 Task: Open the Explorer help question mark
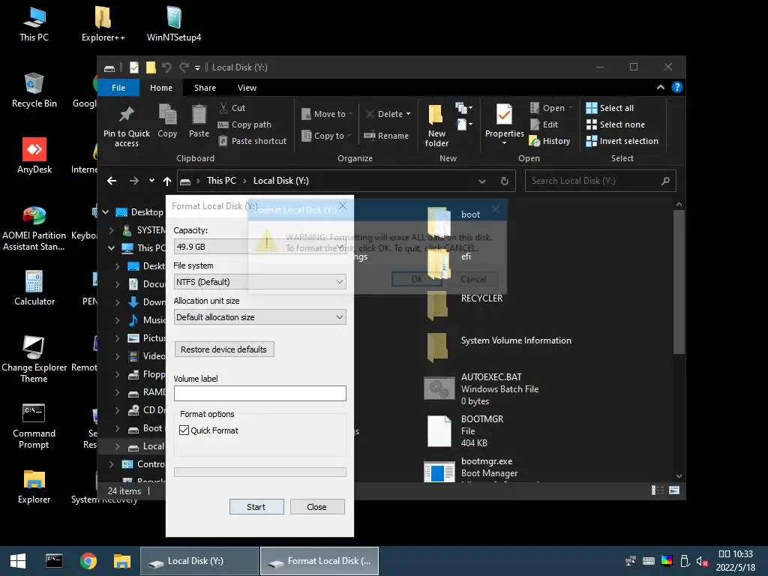click(x=677, y=87)
